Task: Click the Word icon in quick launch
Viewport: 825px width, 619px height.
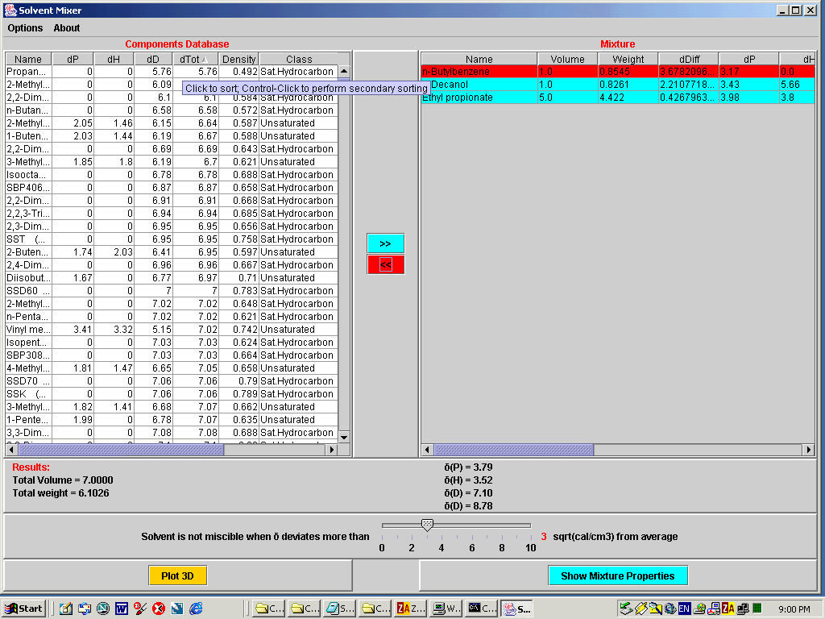Action: (122, 609)
